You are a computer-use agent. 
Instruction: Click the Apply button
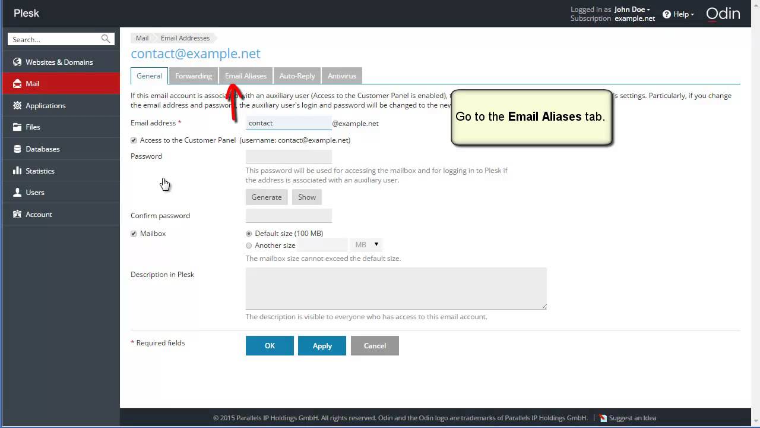(x=322, y=345)
